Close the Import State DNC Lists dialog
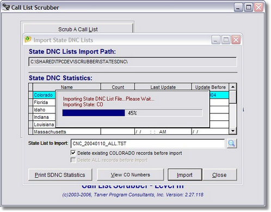The width and height of the screenshot is (271, 212). (x=236, y=40)
